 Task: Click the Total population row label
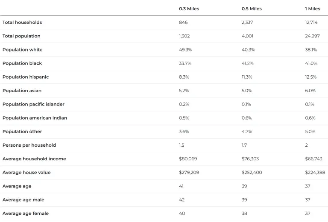click(21, 36)
